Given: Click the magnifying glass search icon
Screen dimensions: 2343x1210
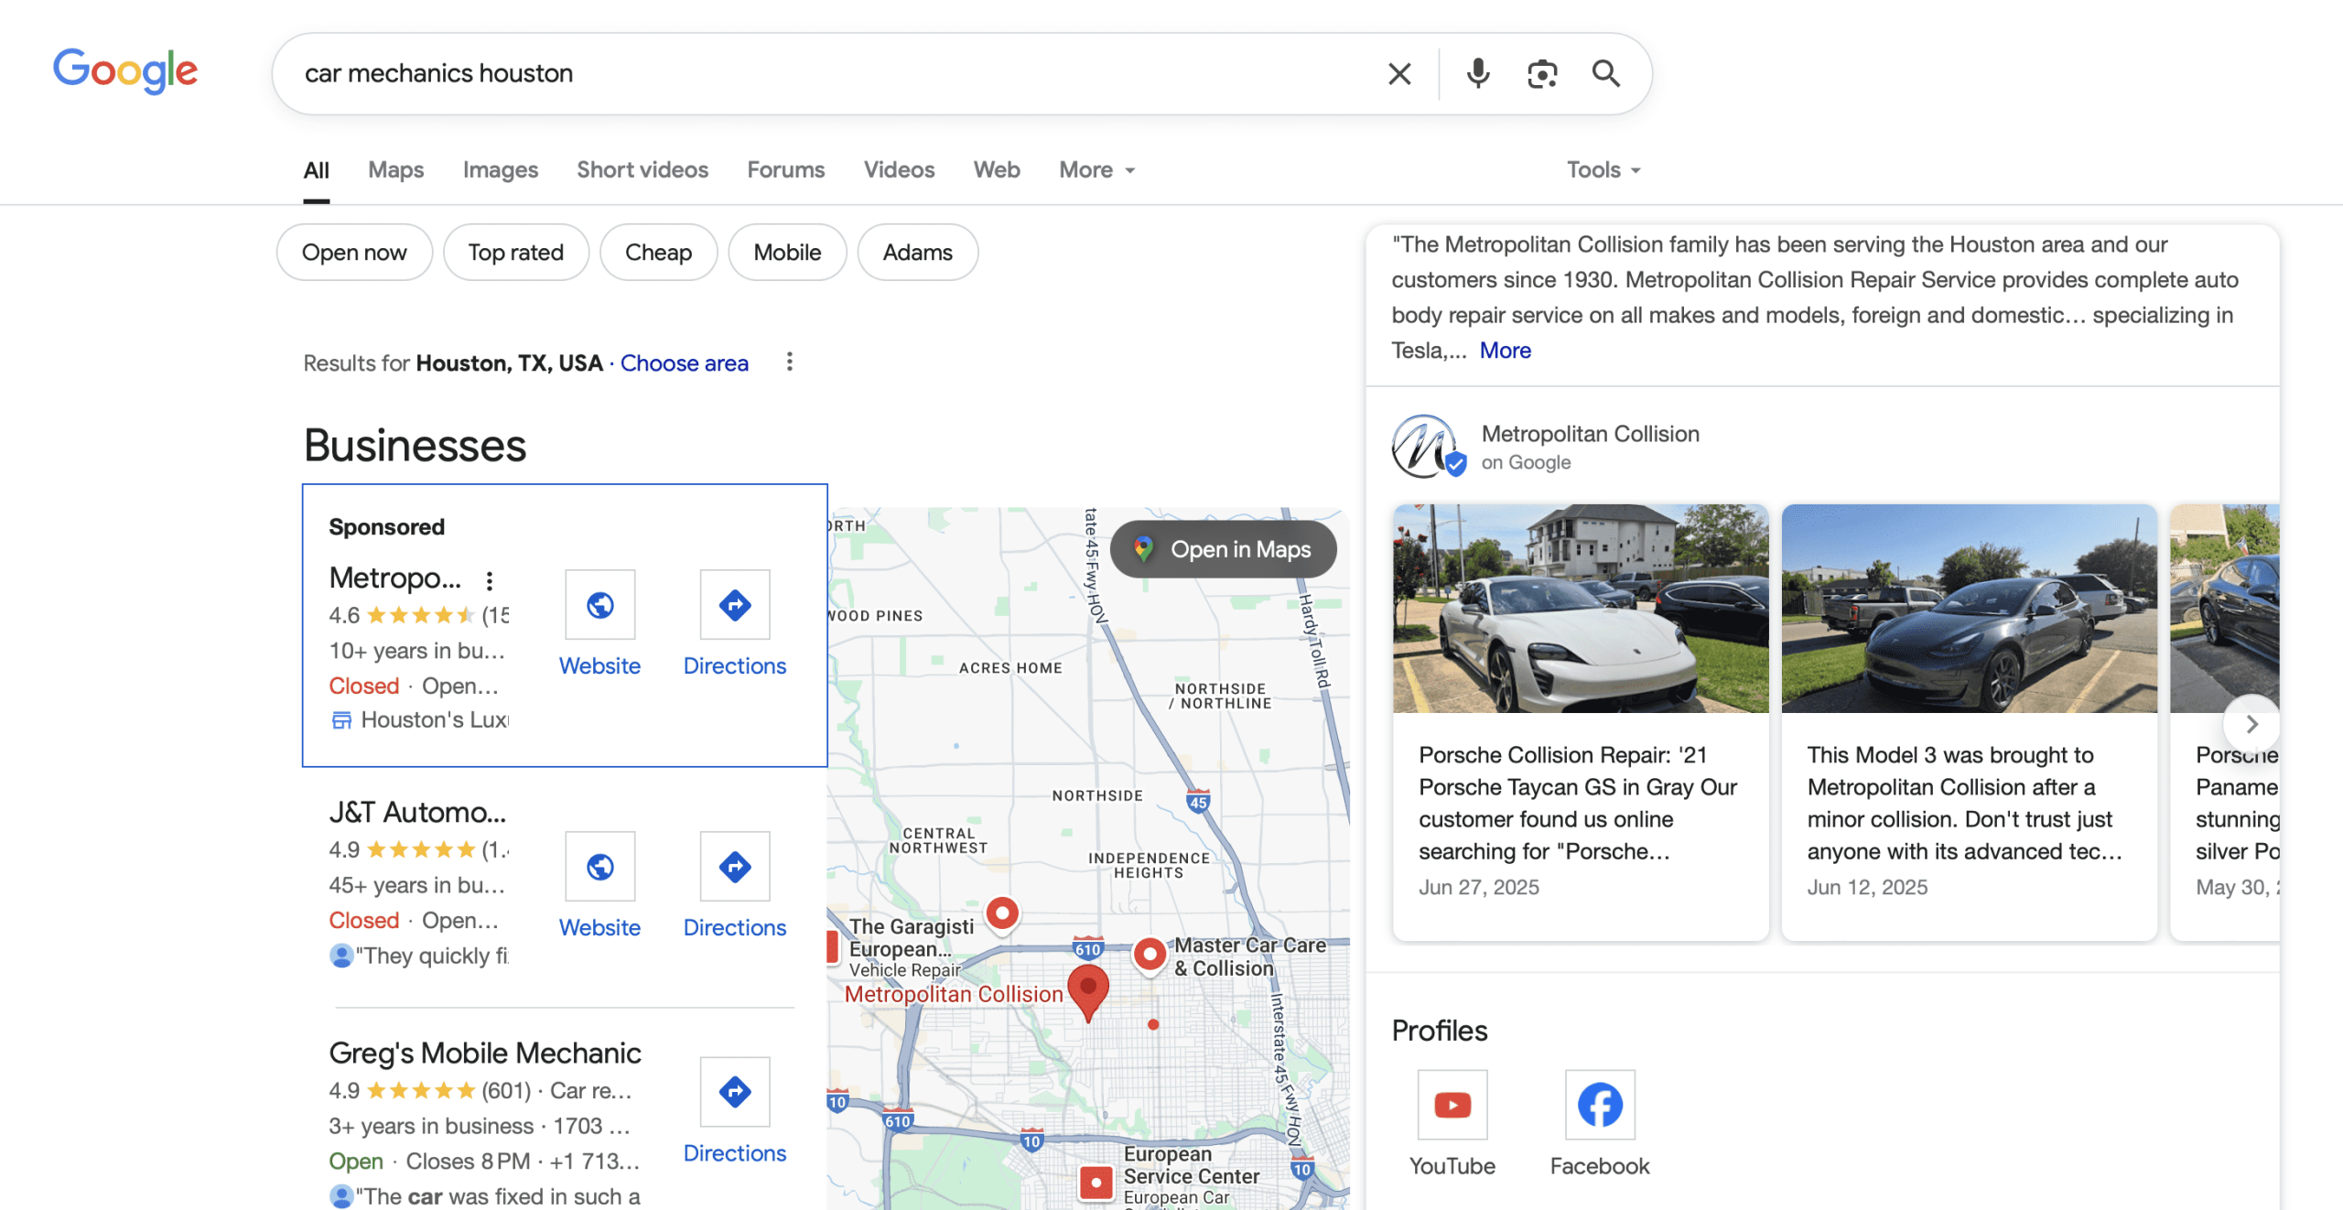Looking at the screenshot, I should [1606, 73].
